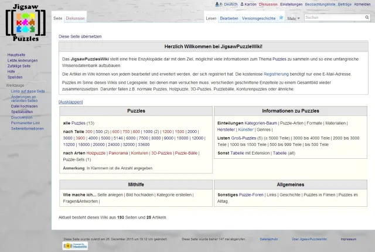375x252 pixels.
Task: Open Letzte Änderungen in sidebar
Action: coord(22,60)
